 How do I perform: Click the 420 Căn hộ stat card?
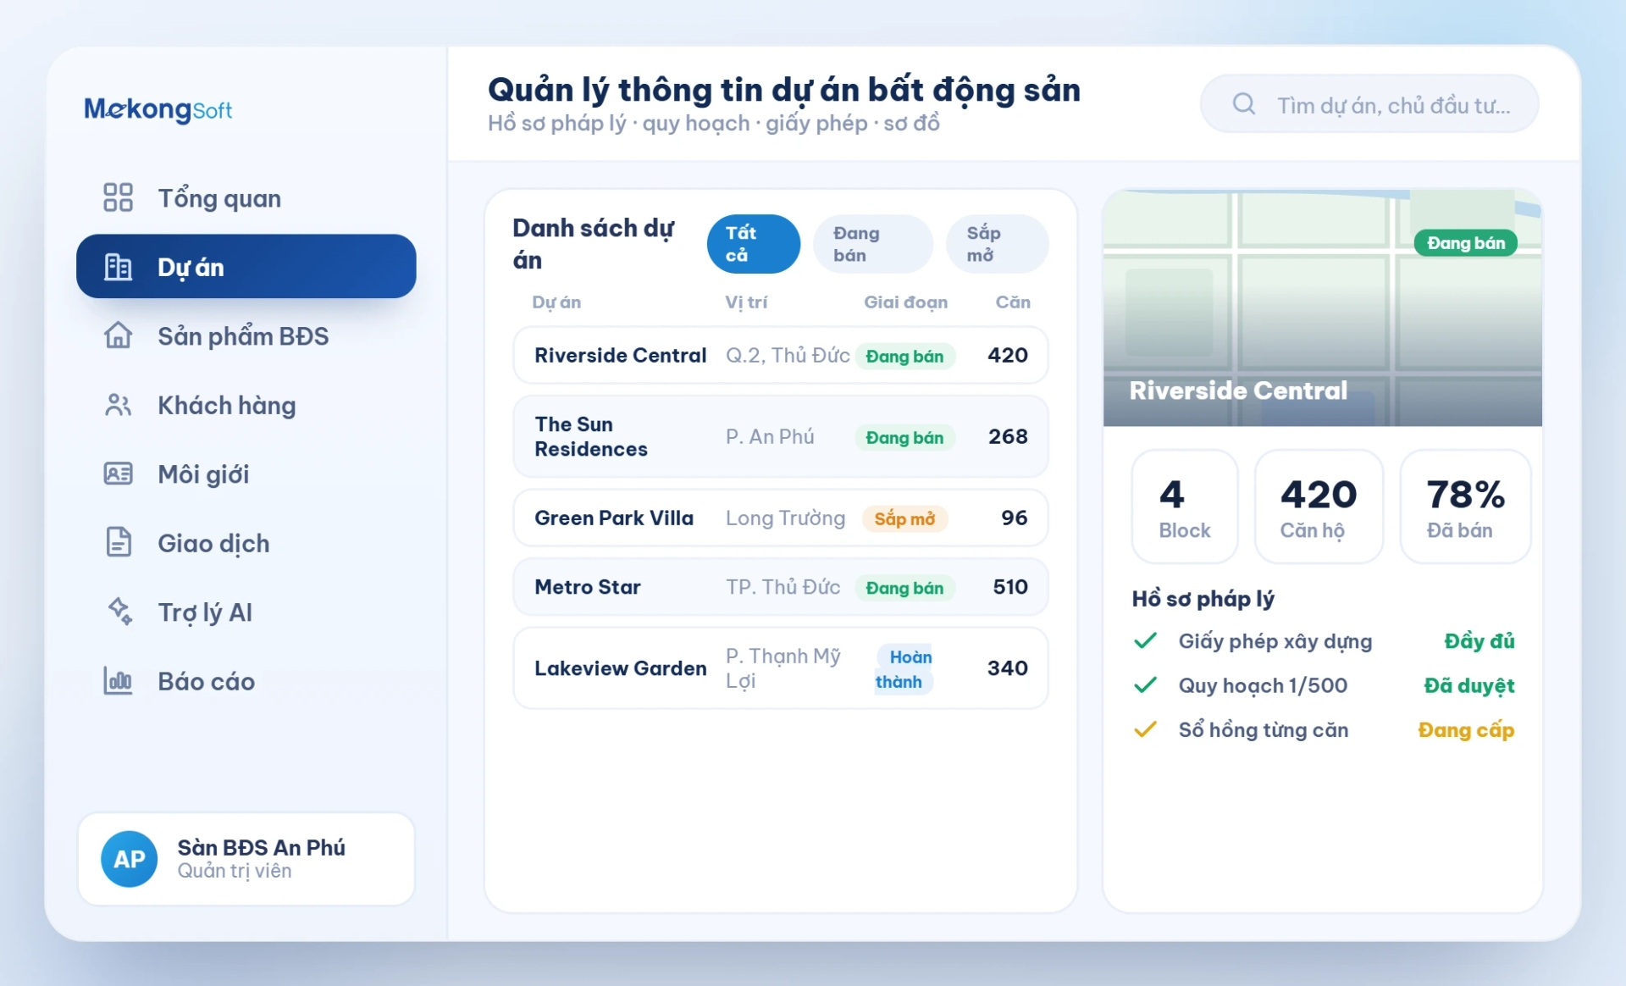[x=1319, y=507]
